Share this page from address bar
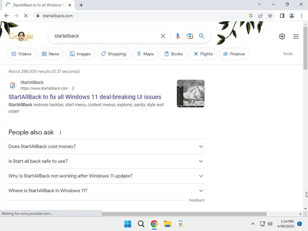308x231 pixels. tap(260, 16)
